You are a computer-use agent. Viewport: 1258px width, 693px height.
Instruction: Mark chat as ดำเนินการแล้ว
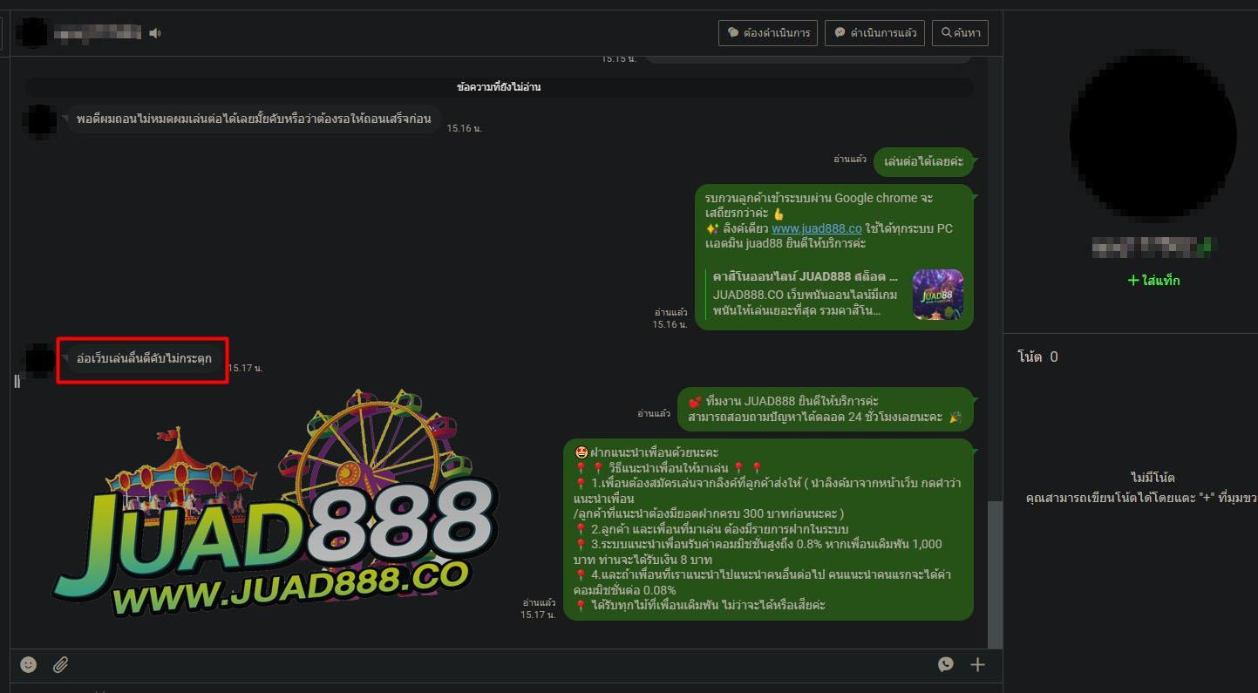[x=874, y=33]
